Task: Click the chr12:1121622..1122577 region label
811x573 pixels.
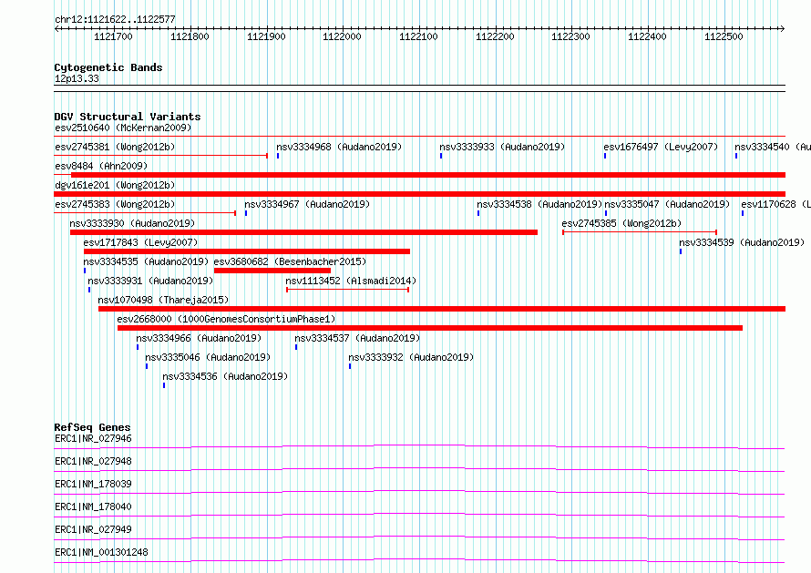Action: click(x=115, y=19)
